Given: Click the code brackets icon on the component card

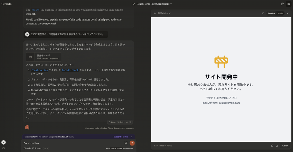Looking at the screenshot, I should tap(30, 57).
